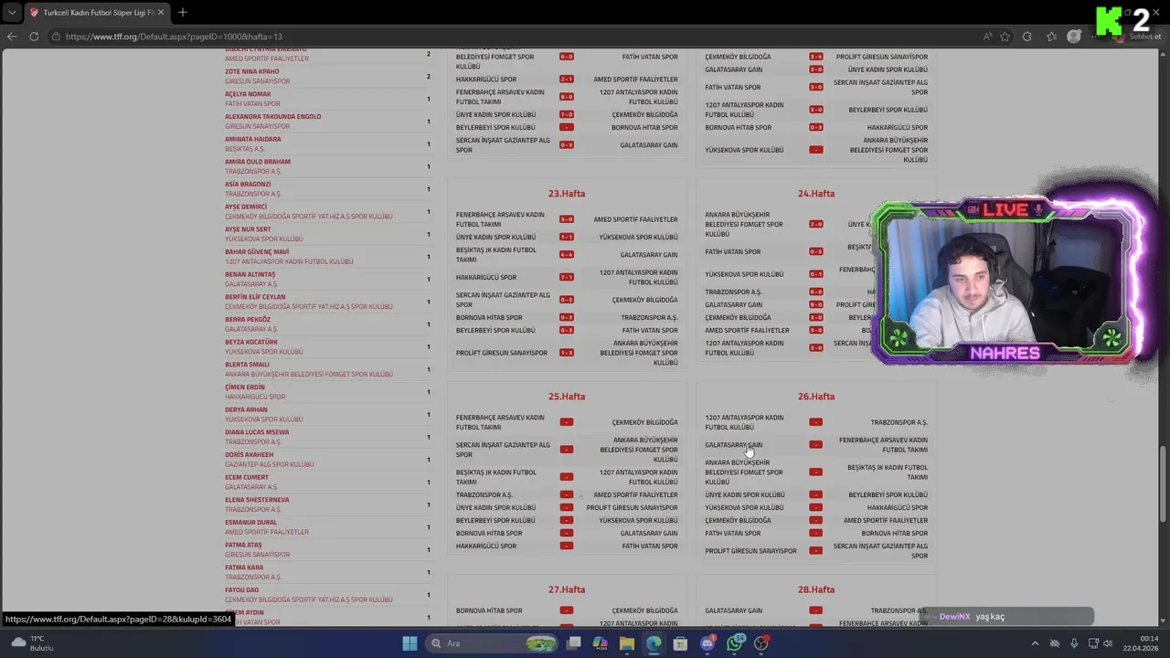Open player Blerta Smaili link

click(249, 365)
